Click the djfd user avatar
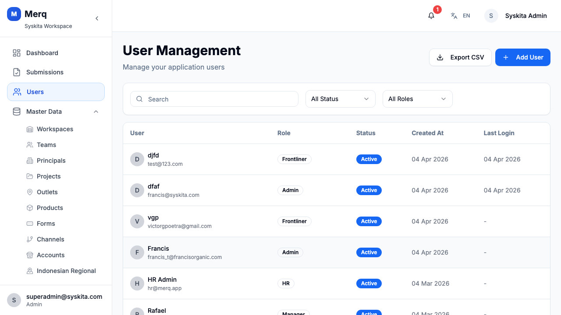 coord(137,159)
